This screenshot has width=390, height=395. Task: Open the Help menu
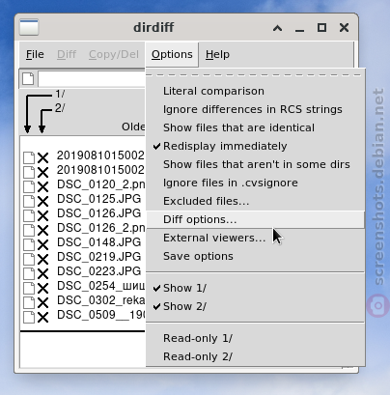pos(217,54)
